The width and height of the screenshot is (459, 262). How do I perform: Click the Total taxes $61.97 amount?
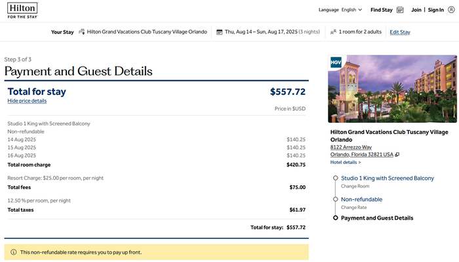[298, 210]
